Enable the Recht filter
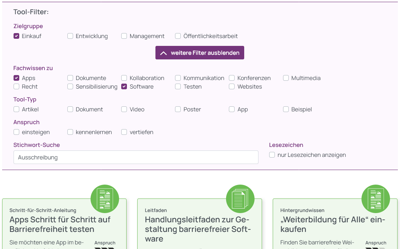 pyautogui.click(x=16, y=86)
